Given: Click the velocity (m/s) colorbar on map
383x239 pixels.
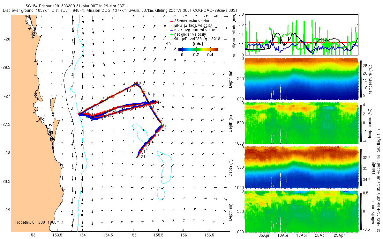Looking at the screenshot, I should coord(198,49).
